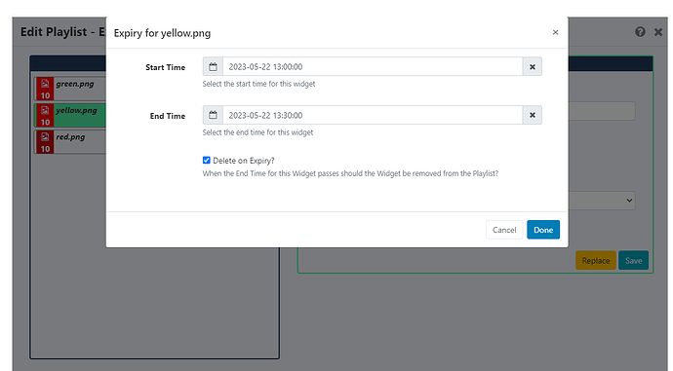Click the Delete on Expiry? label
The width and height of the screenshot is (673, 371).
(x=244, y=161)
